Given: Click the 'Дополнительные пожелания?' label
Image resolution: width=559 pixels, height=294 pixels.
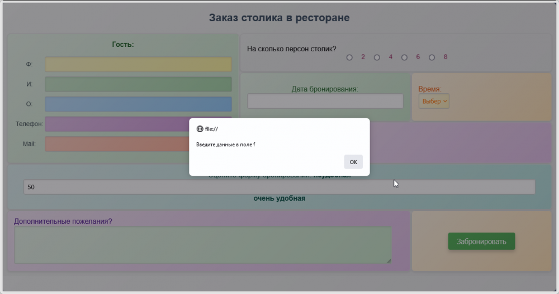Looking at the screenshot, I should (63, 221).
